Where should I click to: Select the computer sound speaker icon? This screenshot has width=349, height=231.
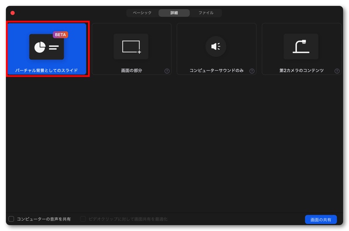click(x=216, y=46)
